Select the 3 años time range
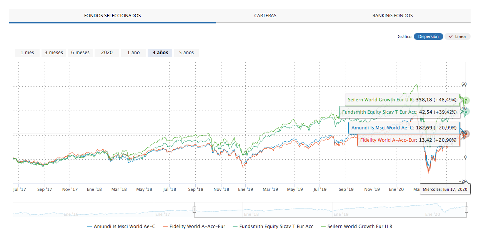Image resolution: width=491 pixels, height=235 pixels. tap(160, 53)
